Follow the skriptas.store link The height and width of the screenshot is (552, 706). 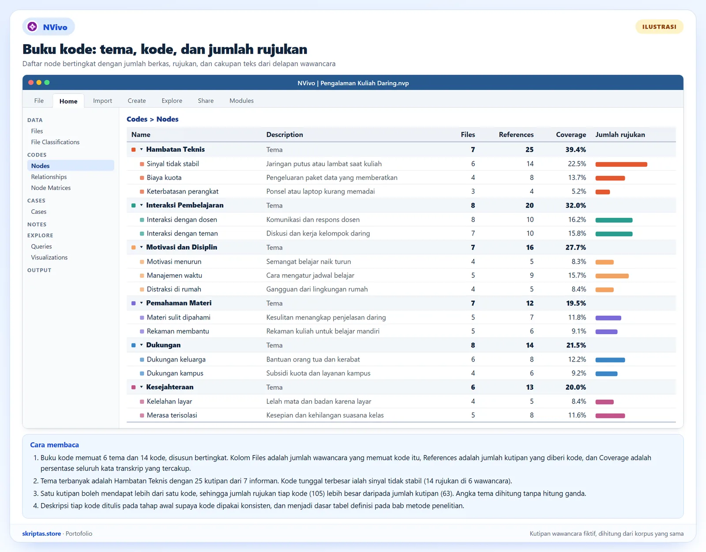coord(41,533)
